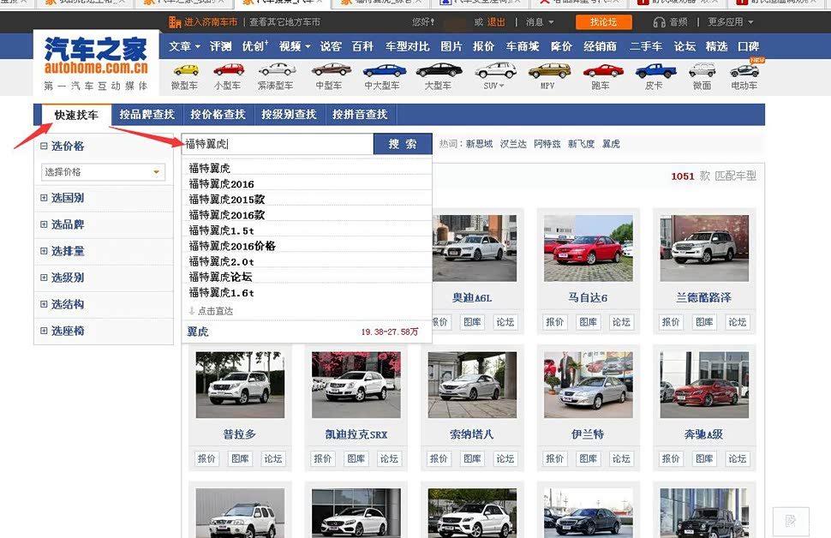Select suggestion 福特翼虎1.5t
831x538 pixels.
click(x=308, y=230)
